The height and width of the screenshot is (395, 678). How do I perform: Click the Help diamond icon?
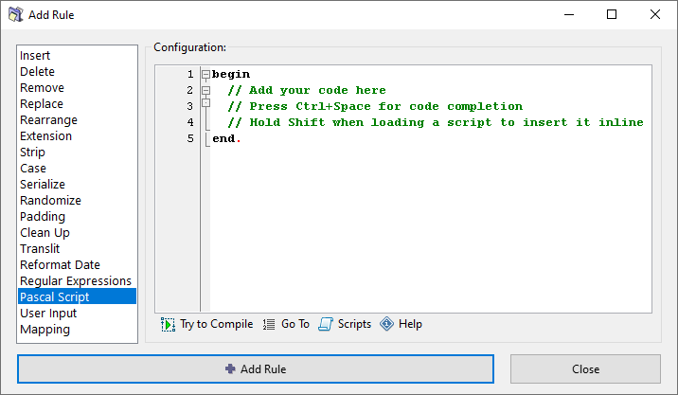tap(386, 324)
